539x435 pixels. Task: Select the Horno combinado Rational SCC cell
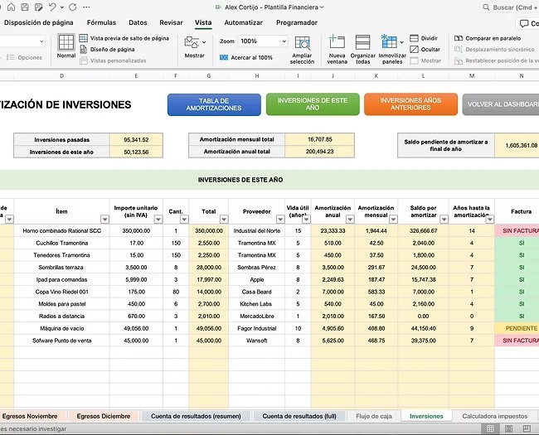61,230
